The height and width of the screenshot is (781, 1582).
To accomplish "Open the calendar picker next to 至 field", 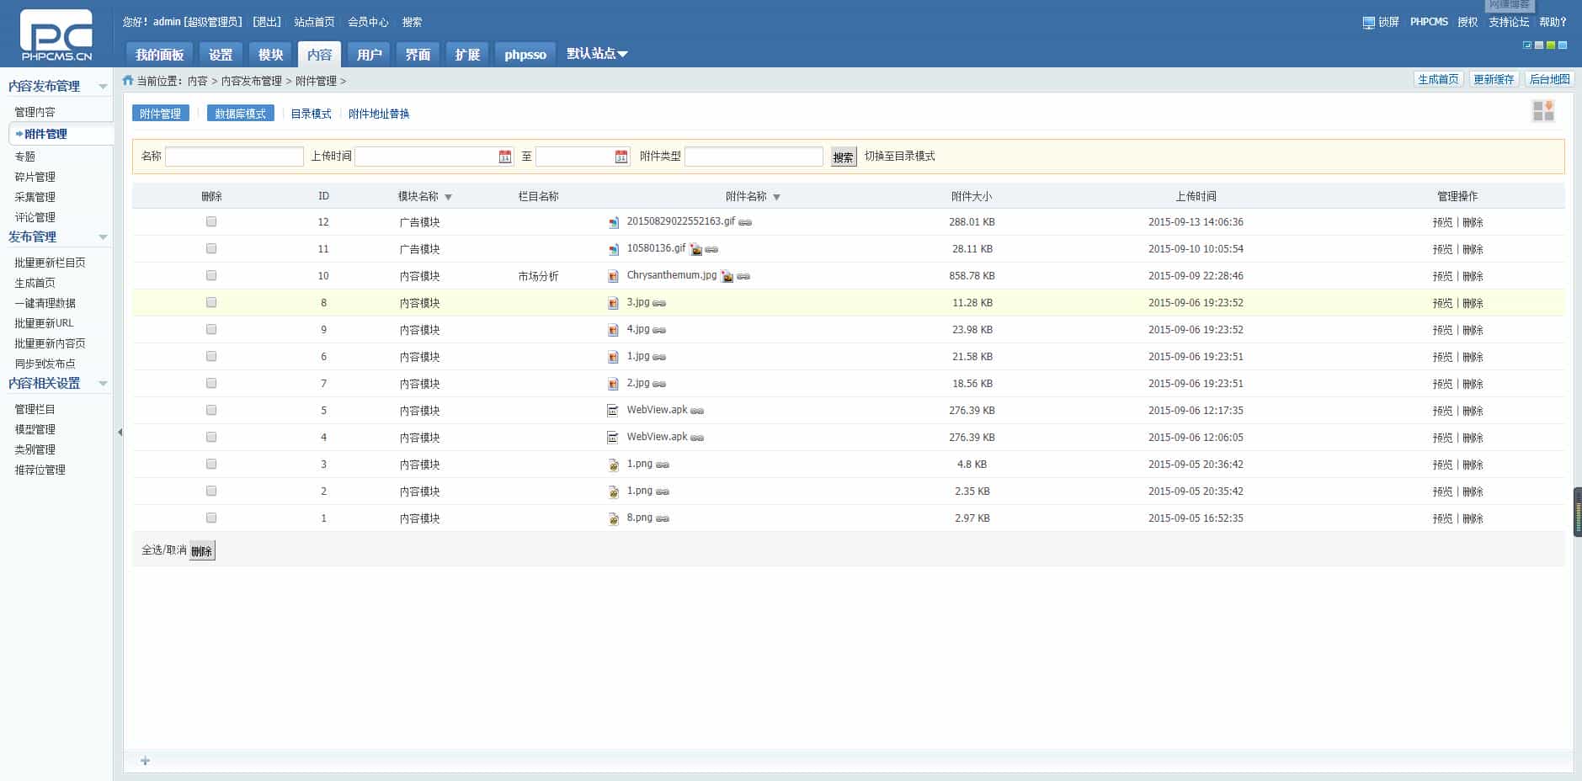I will click(x=621, y=157).
